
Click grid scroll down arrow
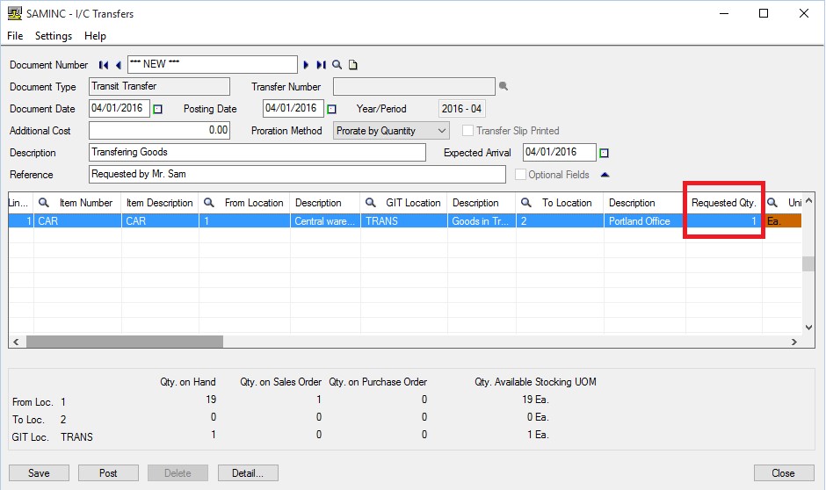coord(808,328)
